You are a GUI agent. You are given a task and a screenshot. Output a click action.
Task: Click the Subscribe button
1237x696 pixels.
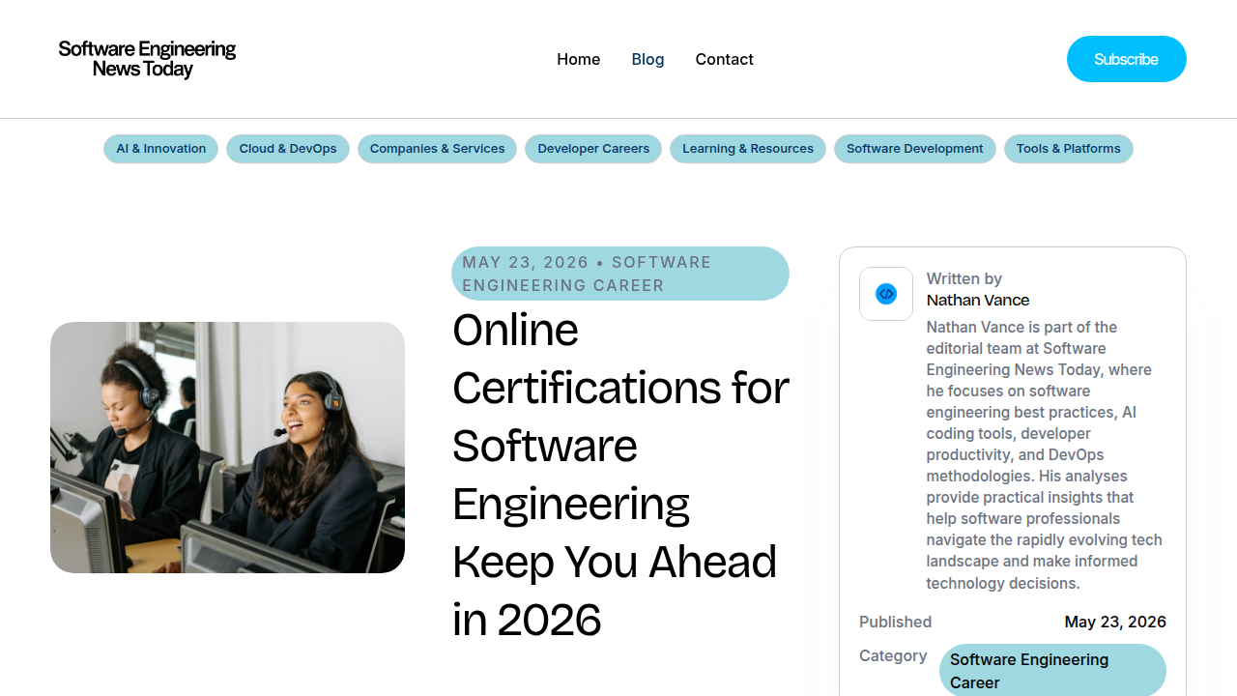pos(1126,59)
